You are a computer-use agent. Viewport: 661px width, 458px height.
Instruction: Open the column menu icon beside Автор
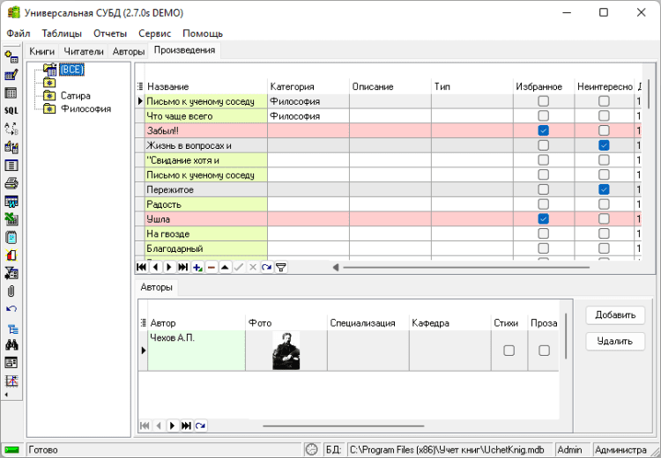point(144,323)
